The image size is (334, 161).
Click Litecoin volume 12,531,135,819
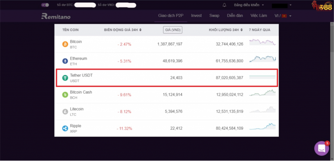pos(229,111)
